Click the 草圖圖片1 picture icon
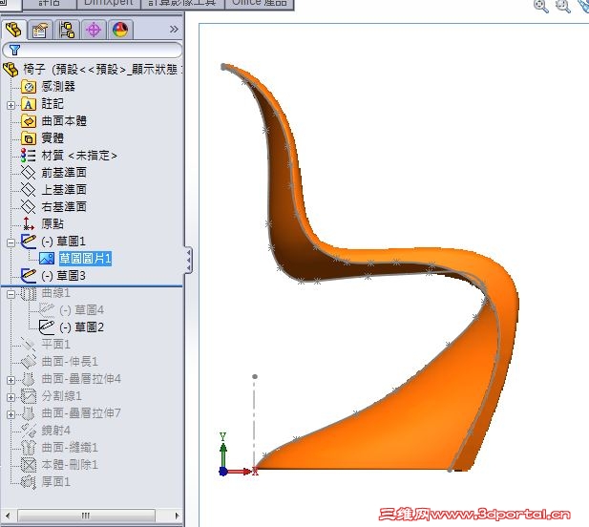589x527 pixels. (x=47, y=259)
